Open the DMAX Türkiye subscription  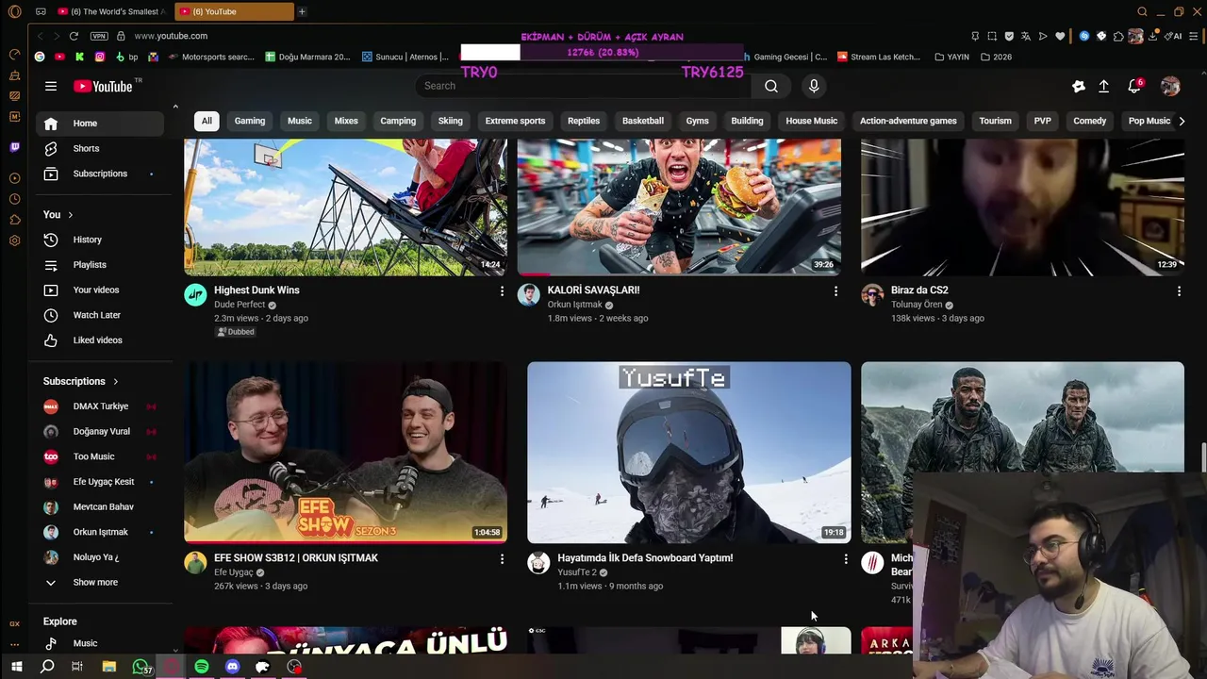(100, 406)
